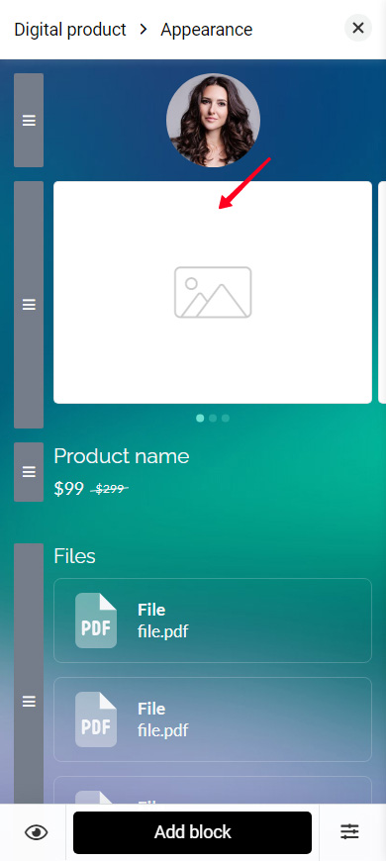Click the image placeholder icon
Screen dimensions: 386x861
point(213,292)
